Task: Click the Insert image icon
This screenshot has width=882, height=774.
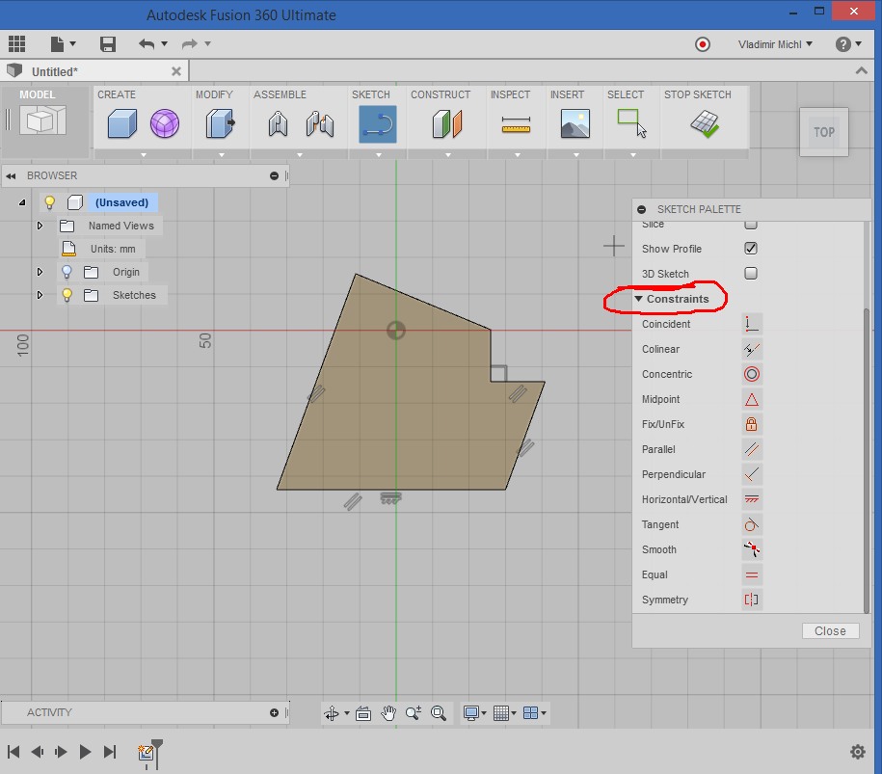Action: click(x=575, y=123)
